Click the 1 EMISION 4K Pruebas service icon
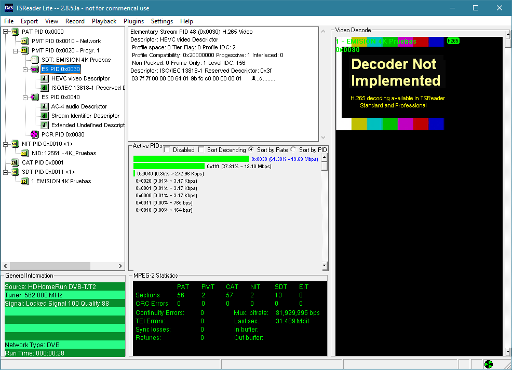The height and width of the screenshot is (370, 512). pyautogui.click(x=24, y=182)
